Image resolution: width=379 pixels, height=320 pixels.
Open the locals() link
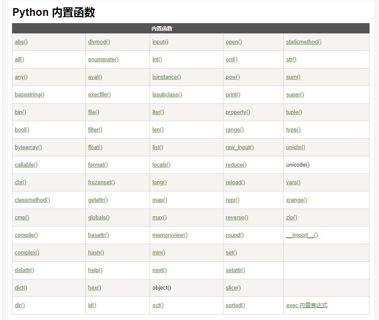tap(161, 164)
